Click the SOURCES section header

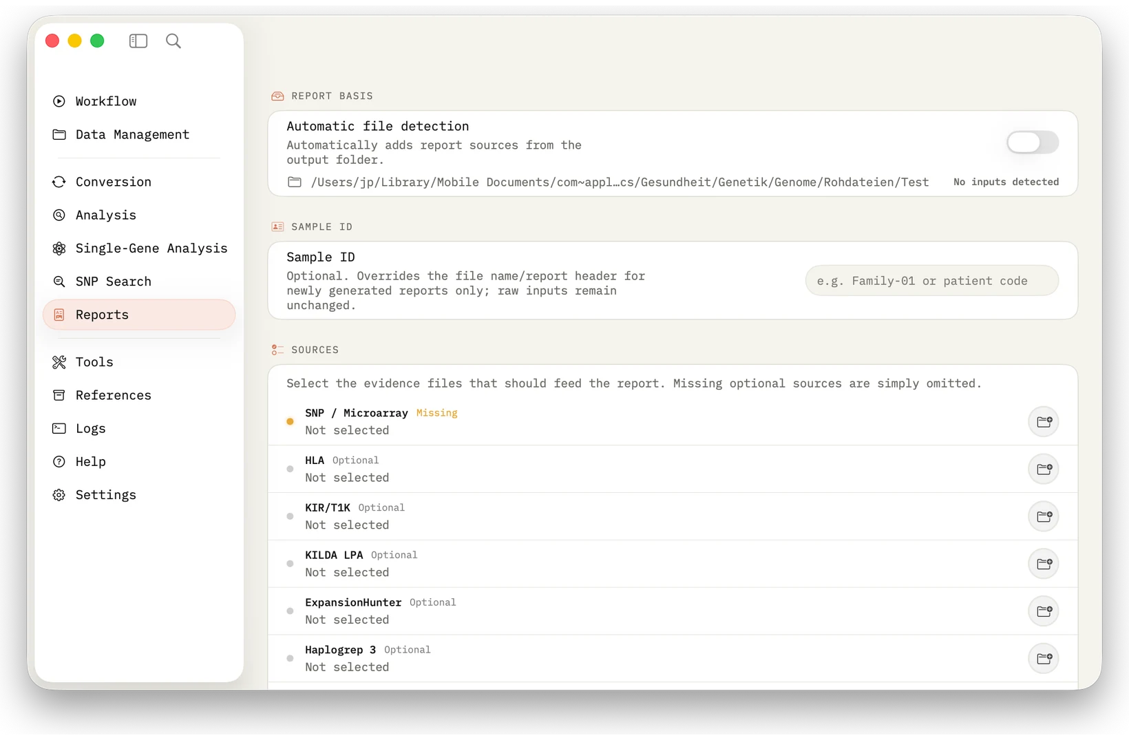click(x=315, y=350)
